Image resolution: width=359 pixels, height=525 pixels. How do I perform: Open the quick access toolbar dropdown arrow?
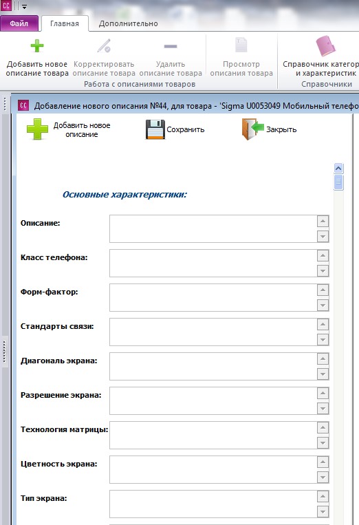(x=24, y=6)
